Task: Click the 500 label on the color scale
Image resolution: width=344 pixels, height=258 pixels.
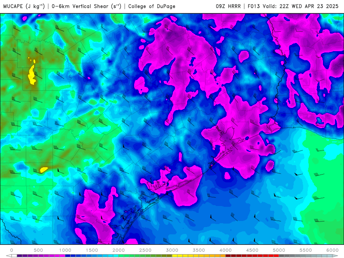Action: 38,250
